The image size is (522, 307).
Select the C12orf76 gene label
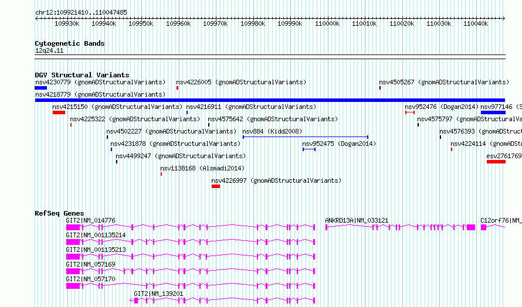coord(501,220)
